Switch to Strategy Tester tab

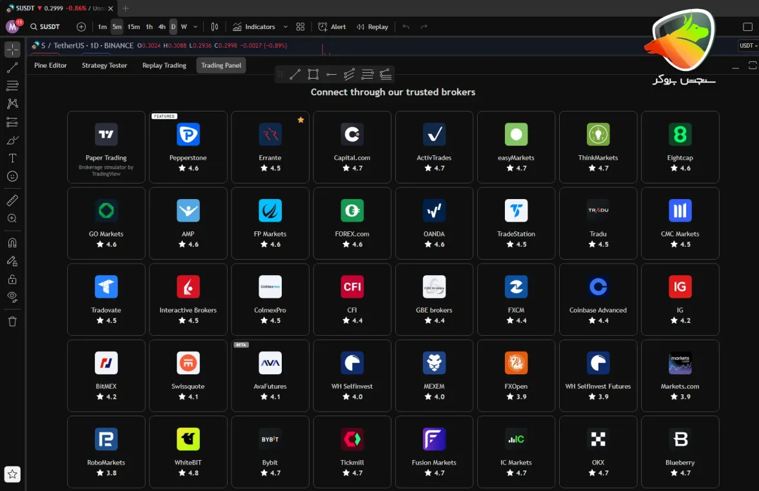[x=104, y=65]
